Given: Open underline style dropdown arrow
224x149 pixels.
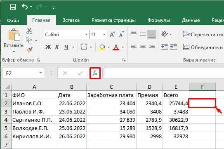Looking at the screenshot, I should (73, 47).
